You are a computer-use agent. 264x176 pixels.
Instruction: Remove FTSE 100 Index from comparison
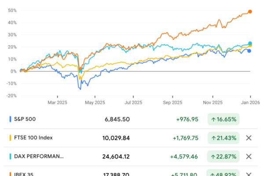point(249,138)
